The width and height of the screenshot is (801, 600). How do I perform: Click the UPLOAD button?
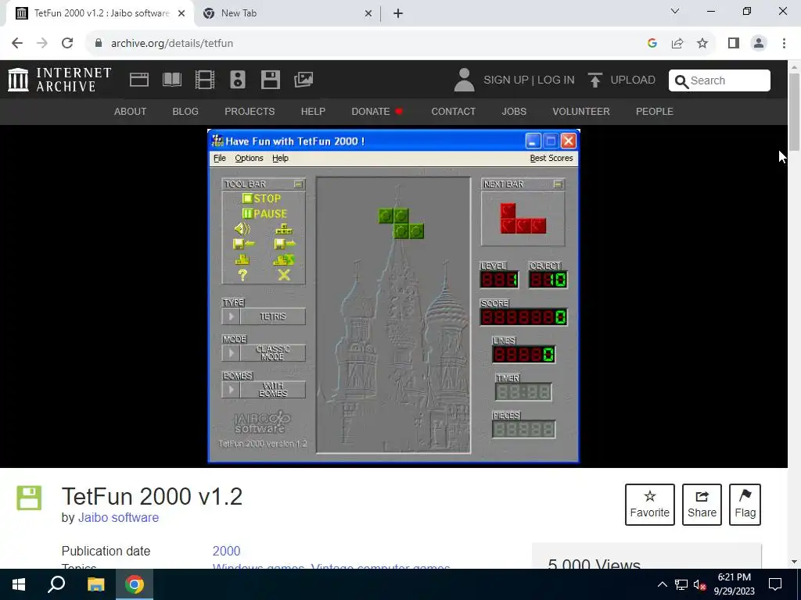pyautogui.click(x=621, y=80)
